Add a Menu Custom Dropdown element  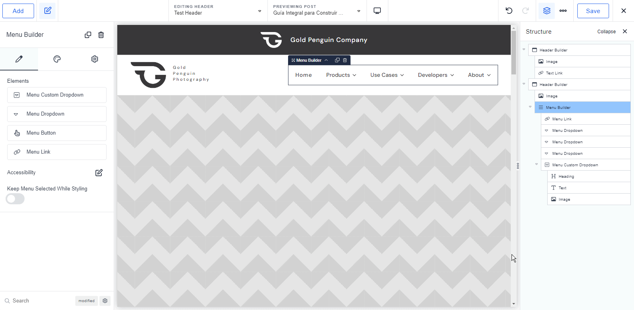click(x=57, y=95)
